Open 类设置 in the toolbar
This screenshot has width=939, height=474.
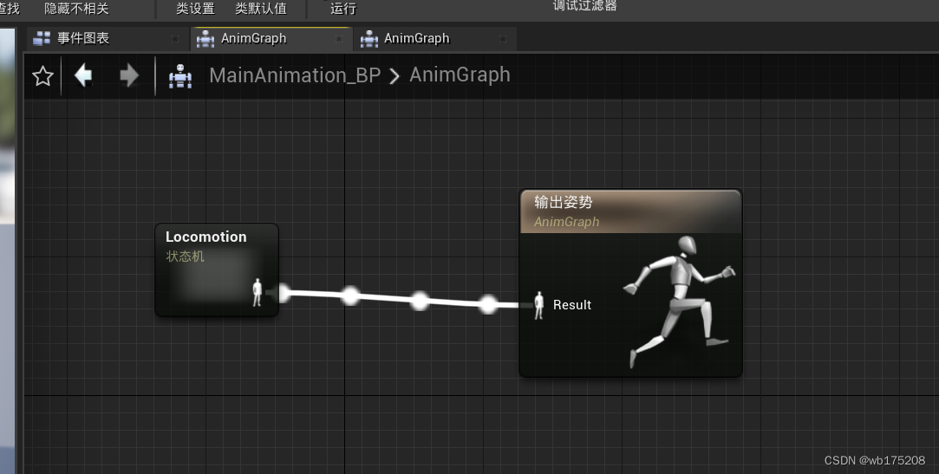coord(195,9)
